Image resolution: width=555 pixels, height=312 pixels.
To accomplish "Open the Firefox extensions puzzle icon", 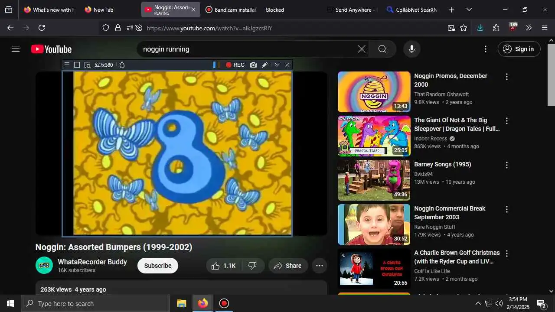I will click(x=496, y=28).
